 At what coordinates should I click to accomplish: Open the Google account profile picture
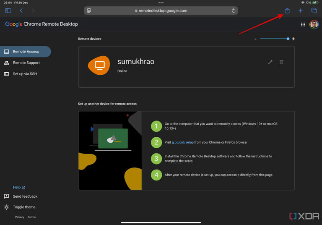pyautogui.click(x=314, y=24)
